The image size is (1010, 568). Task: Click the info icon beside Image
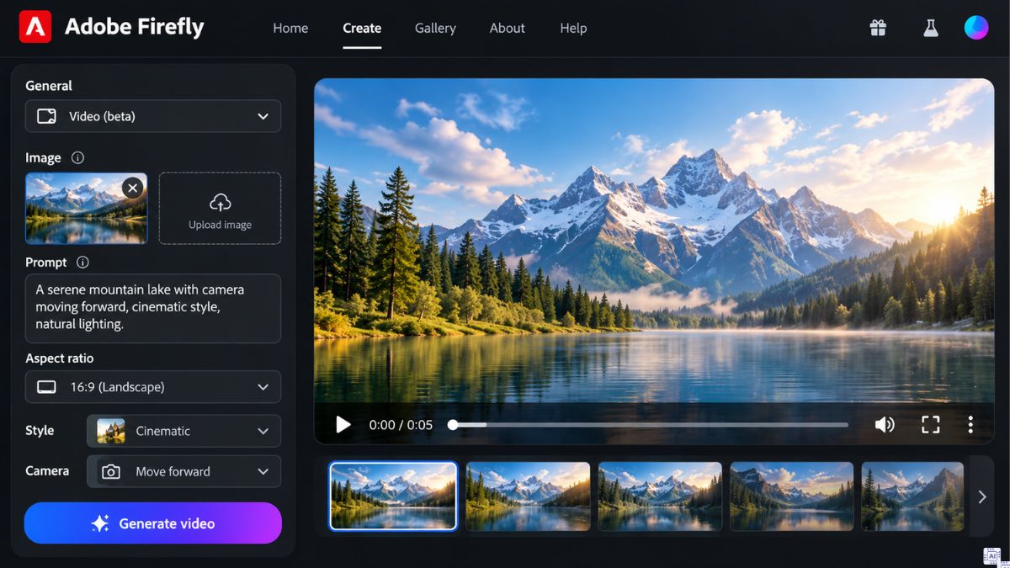point(77,157)
